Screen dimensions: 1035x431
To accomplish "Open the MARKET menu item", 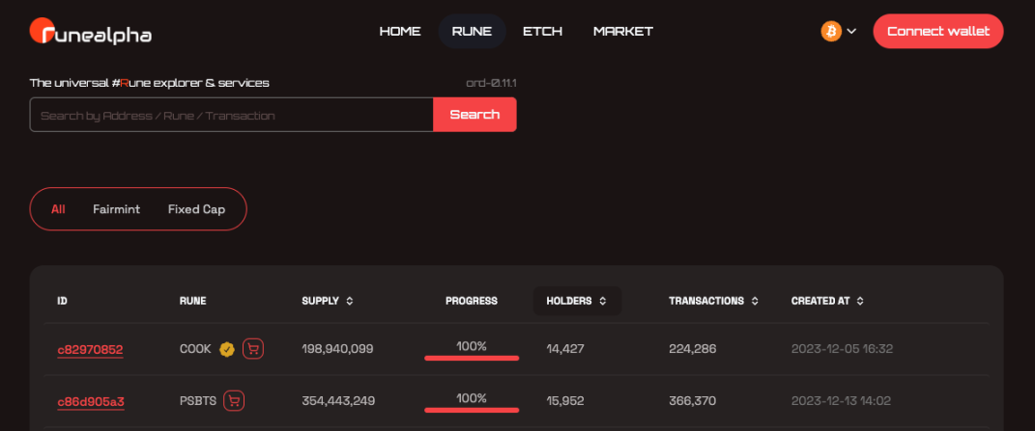I will [x=623, y=31].
